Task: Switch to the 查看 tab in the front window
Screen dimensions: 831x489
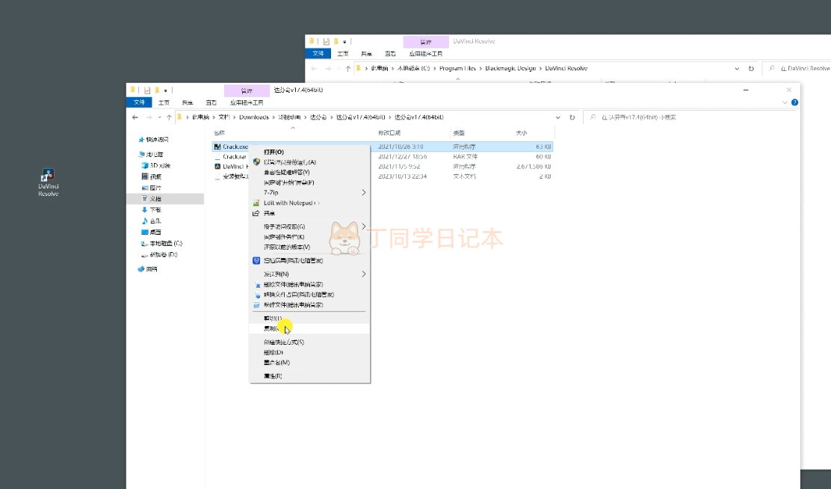Action: [211, 102]
